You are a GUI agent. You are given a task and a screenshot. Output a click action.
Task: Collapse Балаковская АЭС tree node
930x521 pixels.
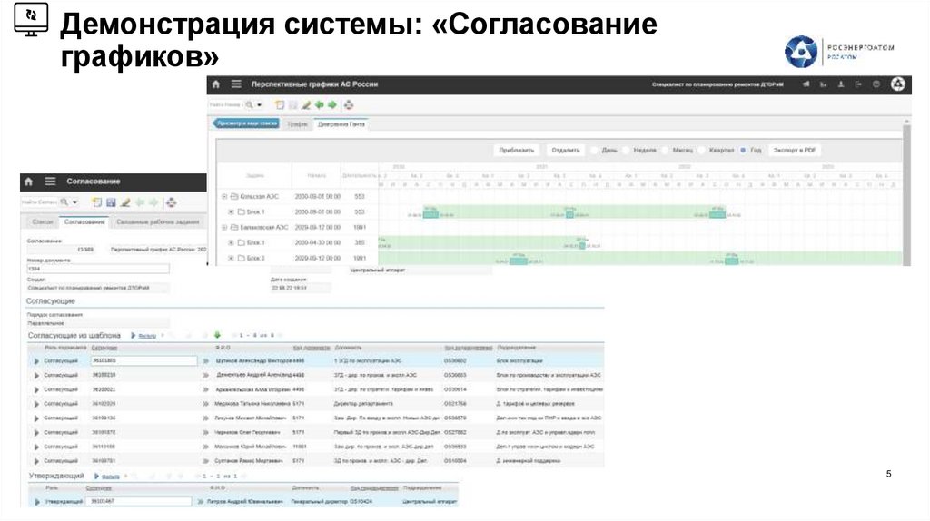pyautogui.click(x=224, y=227)
